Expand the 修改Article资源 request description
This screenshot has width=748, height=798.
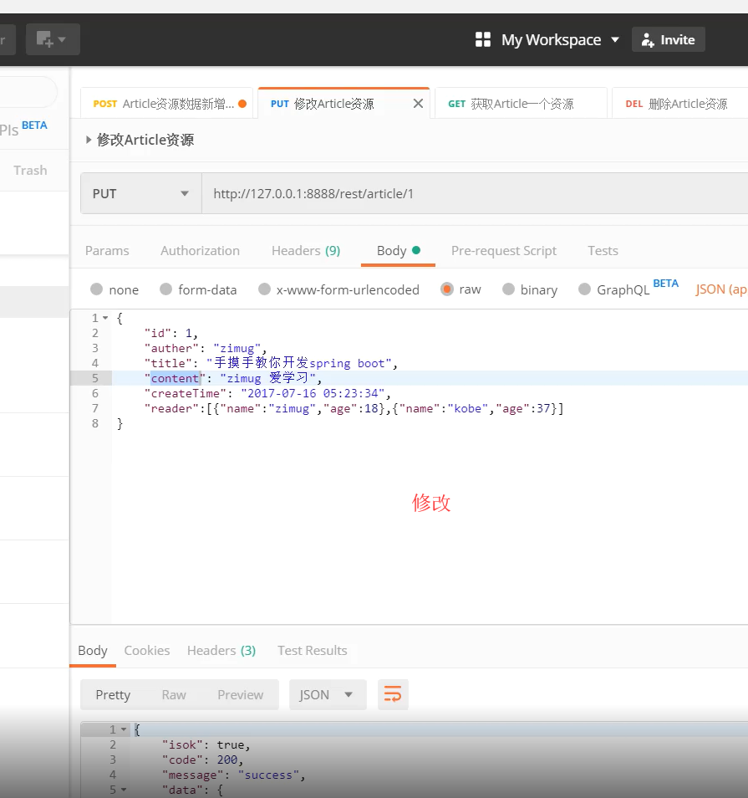(x=89, y=140)
